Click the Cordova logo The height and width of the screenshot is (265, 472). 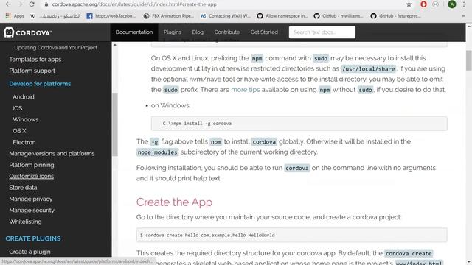click(x=28, y=32)
